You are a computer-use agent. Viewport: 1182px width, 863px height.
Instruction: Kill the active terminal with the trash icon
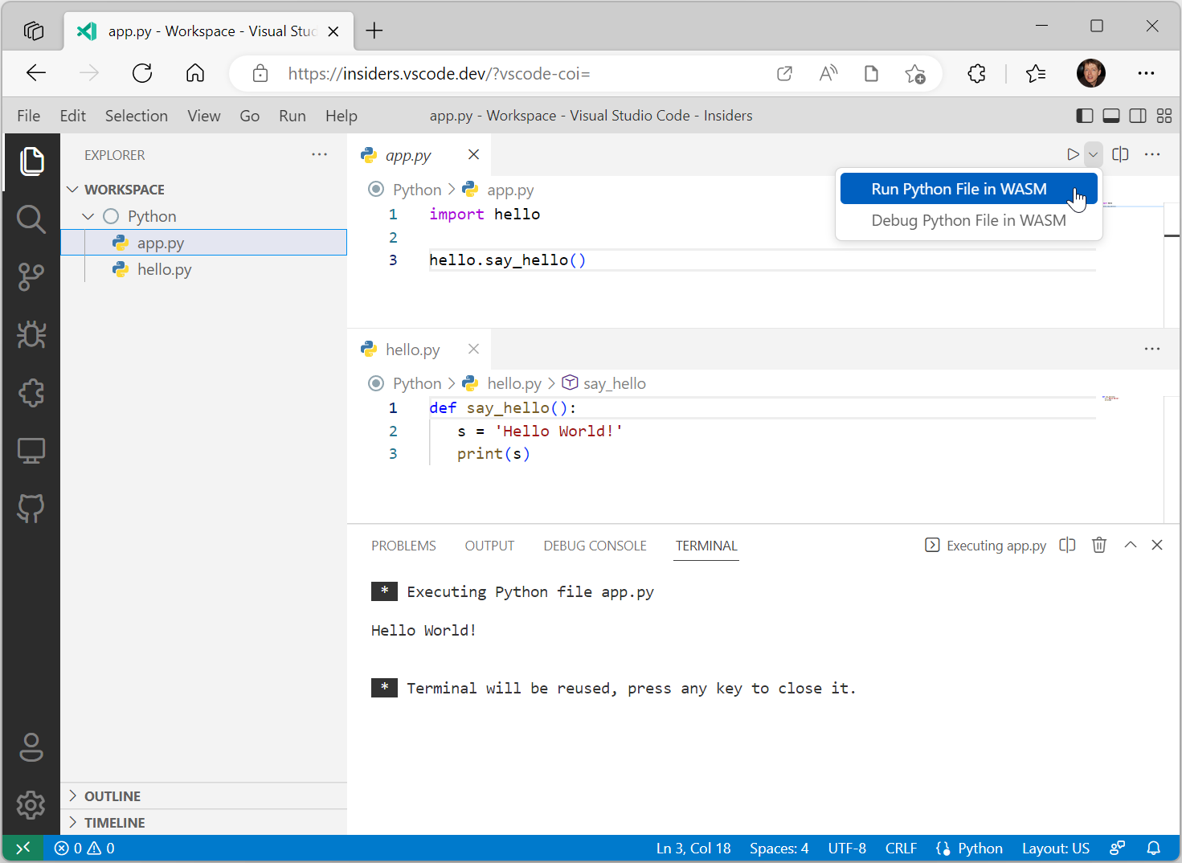[1099, 545]
